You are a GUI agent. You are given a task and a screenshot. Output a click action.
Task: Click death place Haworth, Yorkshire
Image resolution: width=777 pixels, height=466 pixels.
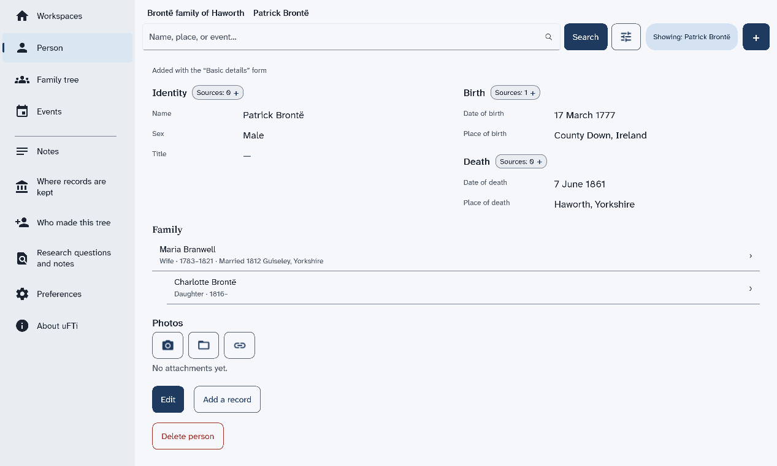(x=594, y=205)
